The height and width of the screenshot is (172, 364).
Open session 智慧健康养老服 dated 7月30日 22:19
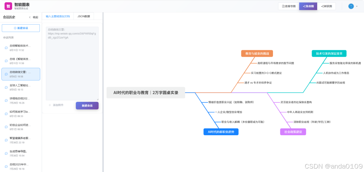(21, 140)
